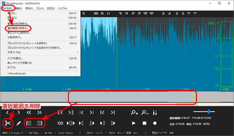Click the right hatched set-end selection button
The height and width of the screenshot is (136, 234).
pyautogui.click(x=39, y=123)
